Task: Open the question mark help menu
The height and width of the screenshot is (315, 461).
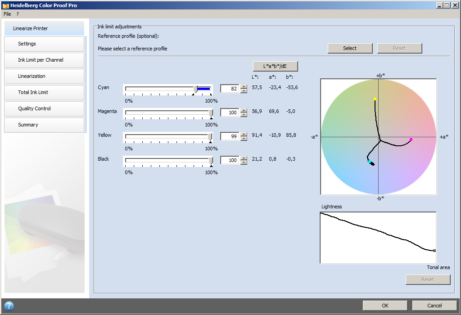Action: point(18,14)
